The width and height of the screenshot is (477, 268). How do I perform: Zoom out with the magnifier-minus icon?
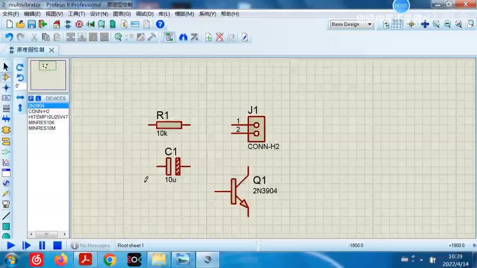(x=447, y=24)
